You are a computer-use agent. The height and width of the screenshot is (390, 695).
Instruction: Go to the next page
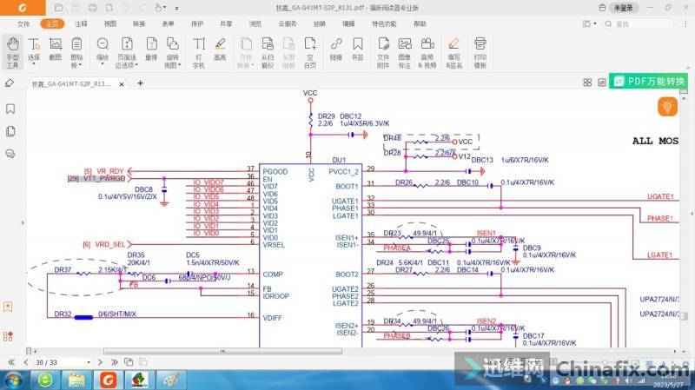click(100, 362)
